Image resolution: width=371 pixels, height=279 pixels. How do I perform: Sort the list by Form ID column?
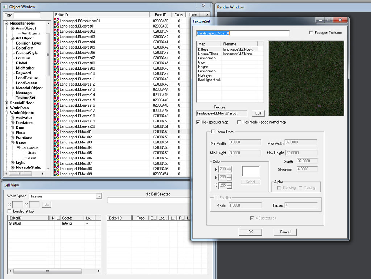pos(161,15)
